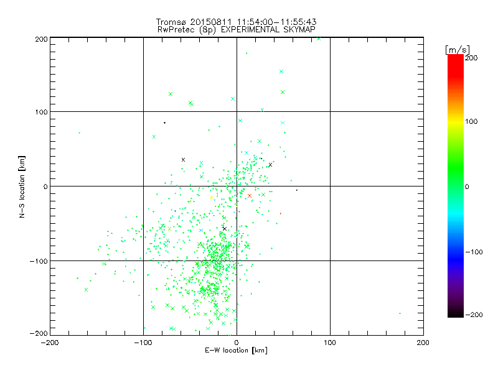
Task: Click the -200 tick label on N-S axis
Action: [x=39, y=333]
